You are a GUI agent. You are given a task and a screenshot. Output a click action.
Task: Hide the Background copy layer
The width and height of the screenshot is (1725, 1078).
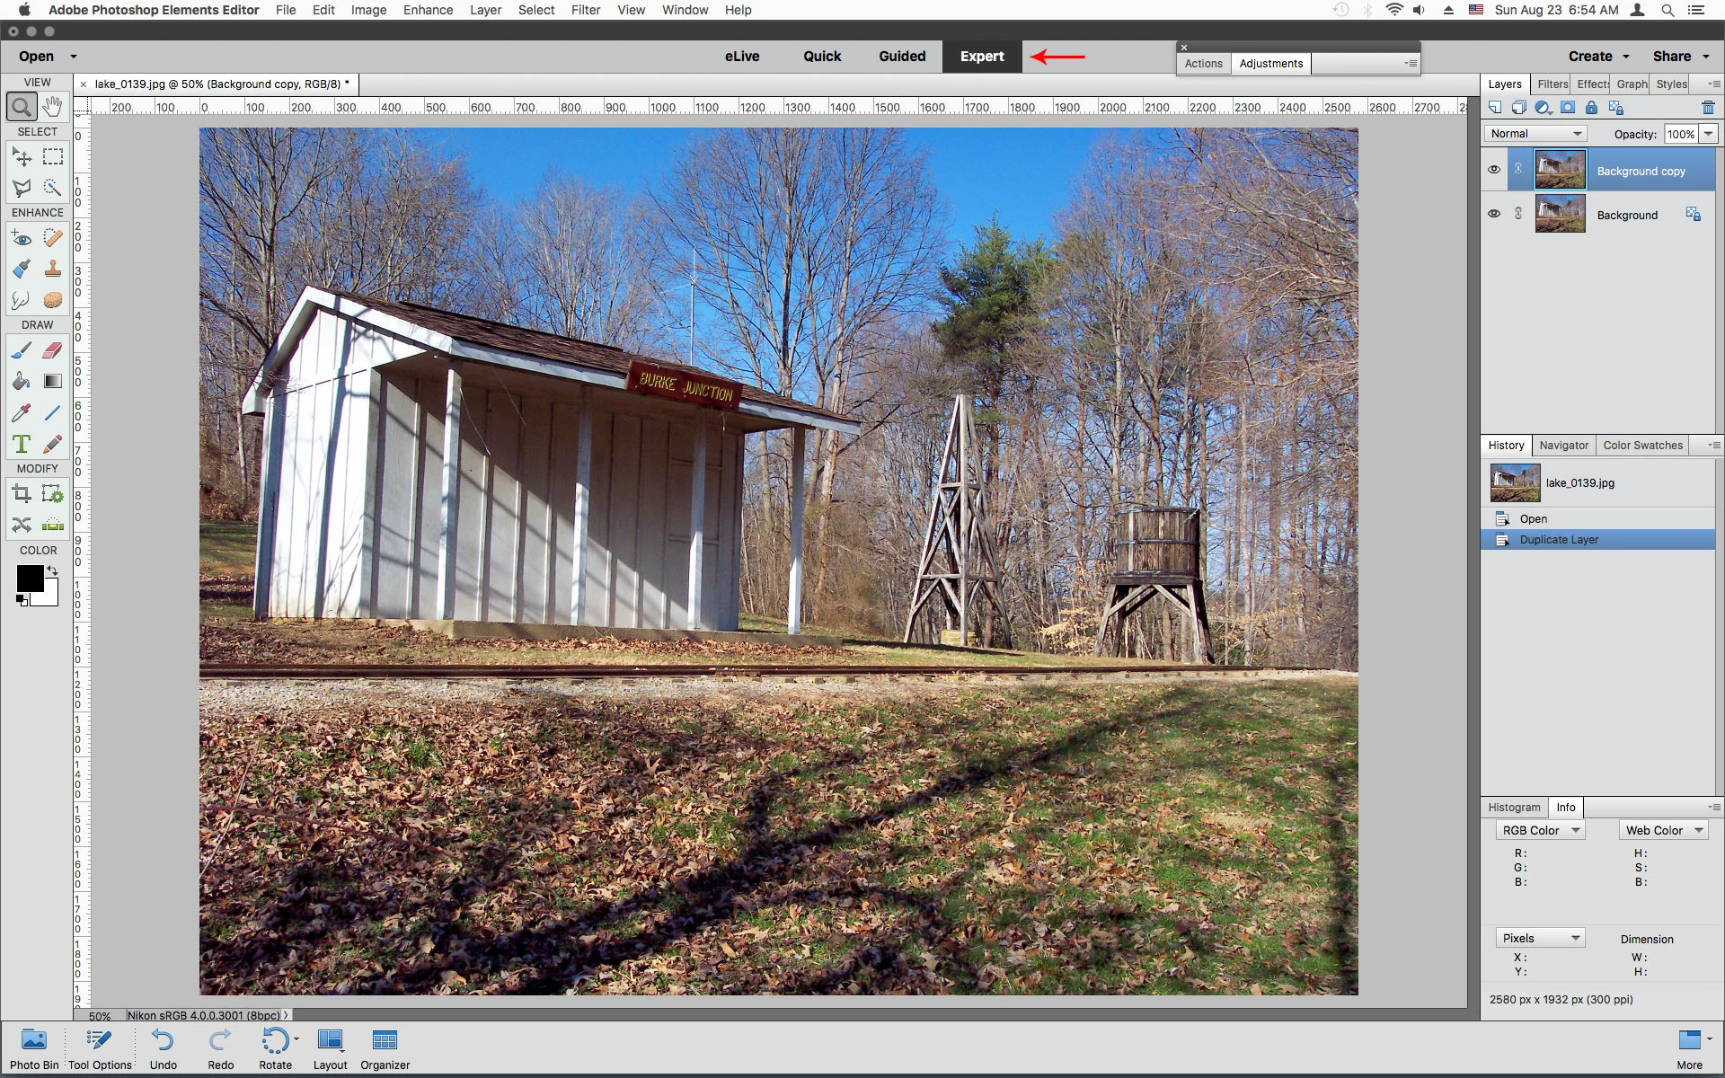1494,170
